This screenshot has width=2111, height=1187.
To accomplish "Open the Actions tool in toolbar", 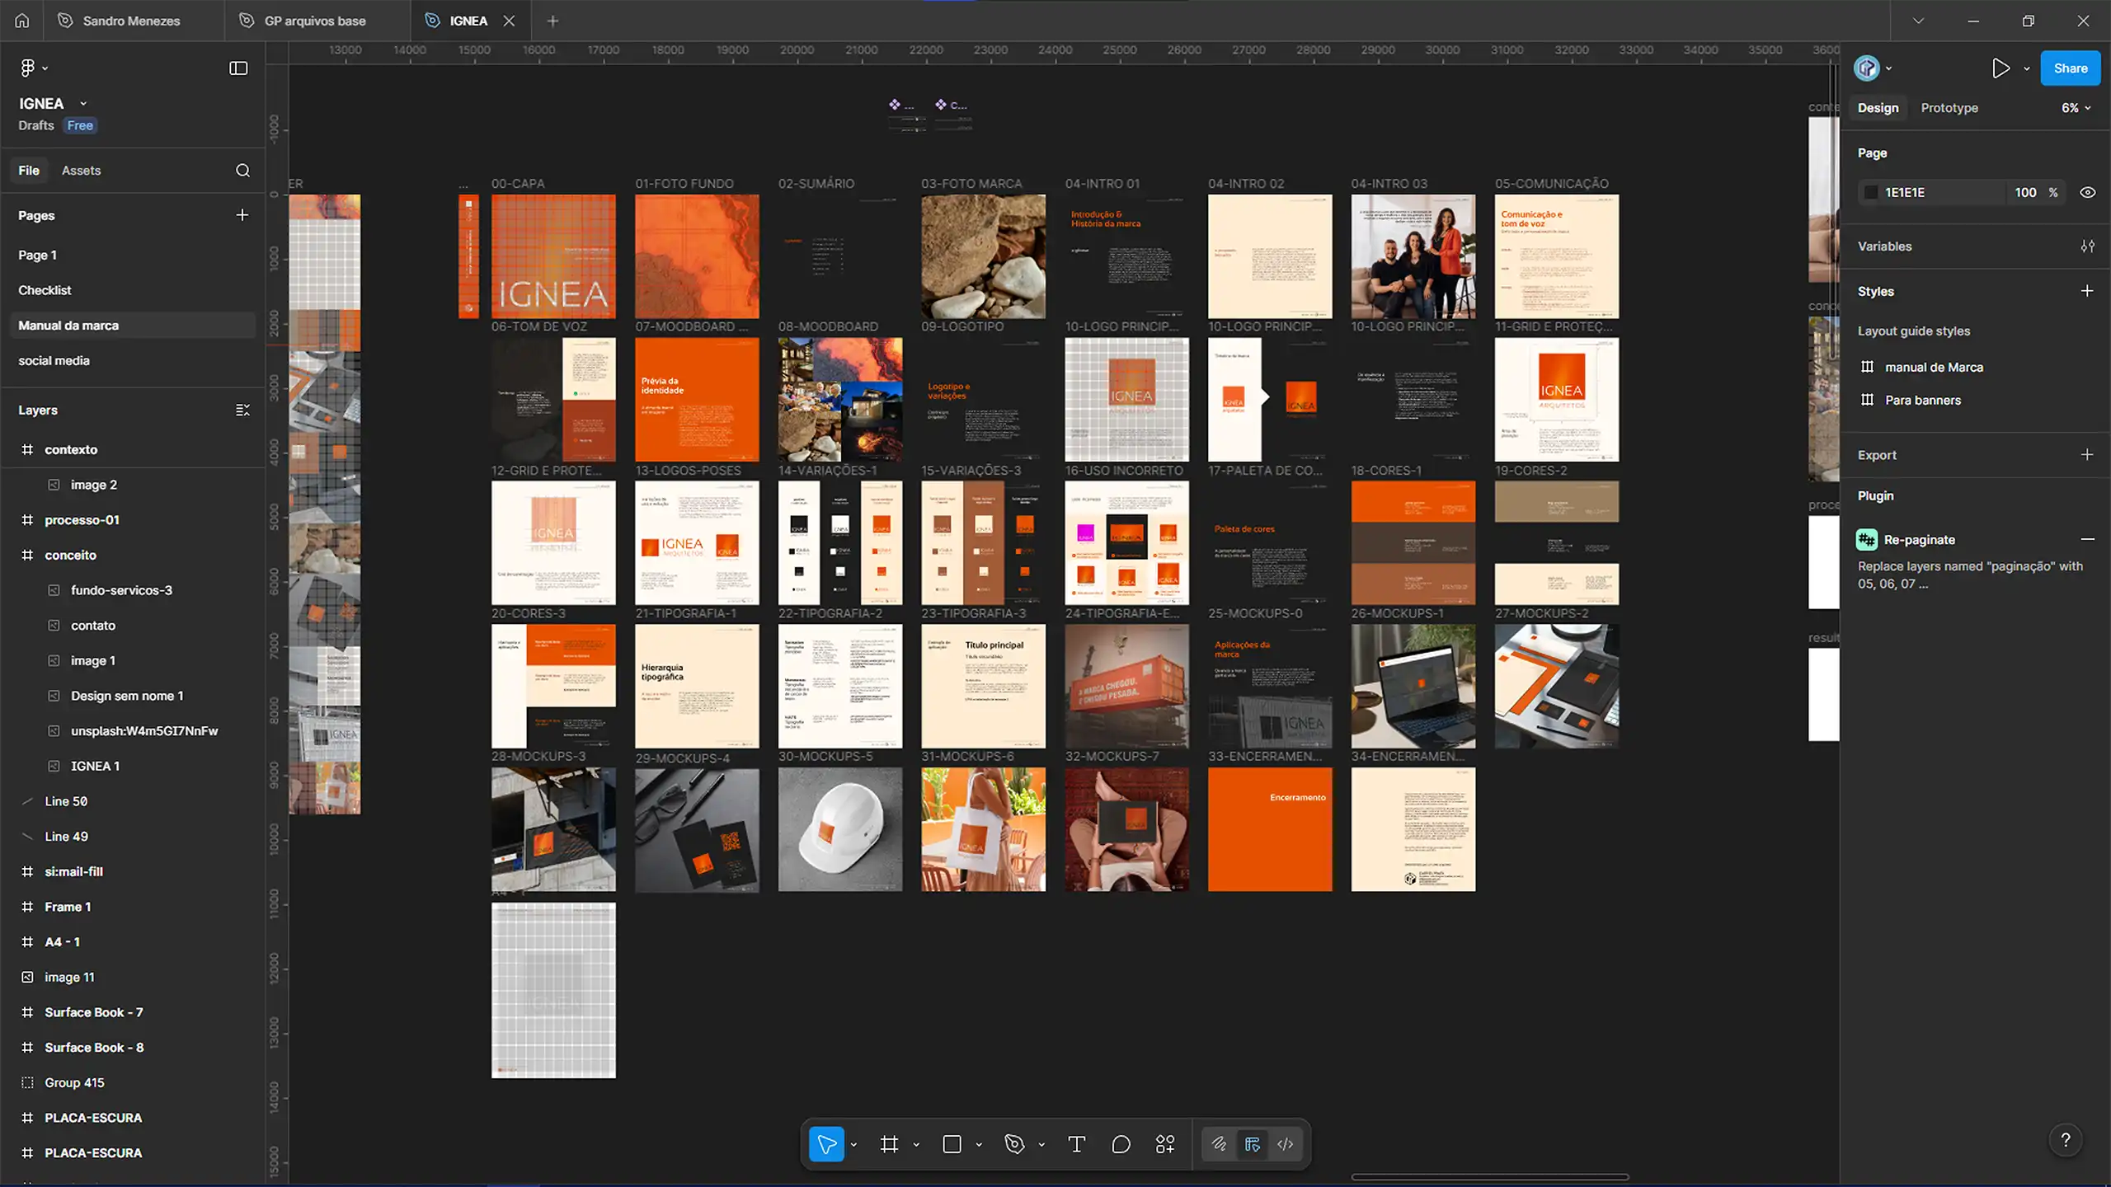I will pyautogui.click(x=1165, y=1144).
